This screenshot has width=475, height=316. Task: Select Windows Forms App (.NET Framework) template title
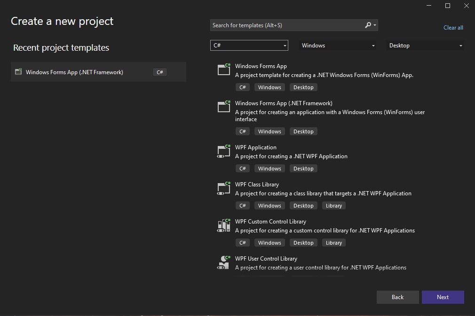[284, 103]
